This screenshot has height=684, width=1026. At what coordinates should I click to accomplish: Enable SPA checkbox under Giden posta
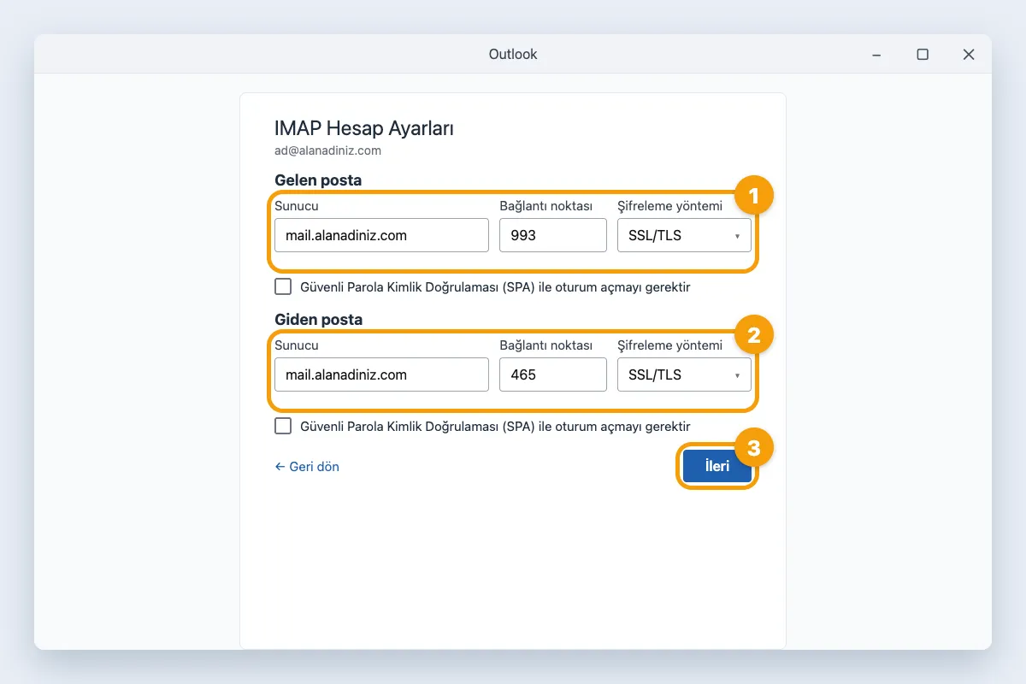click(283, 426)
